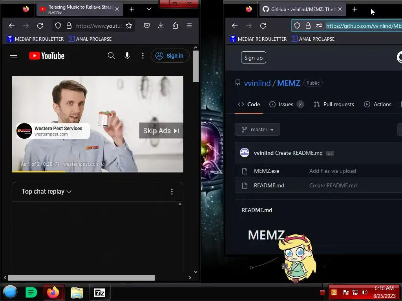Viewport: 402px width, 301px height.
Task: Open MEDIAFIRE ROULETTER bookmark in YouTube window
Action: [35, 39]
